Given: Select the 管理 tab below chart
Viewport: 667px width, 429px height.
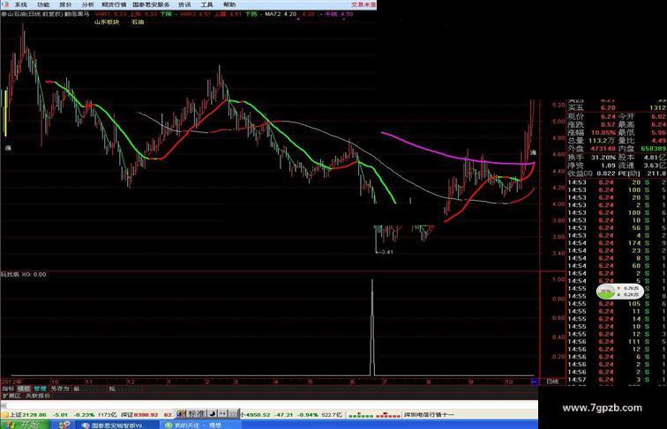Looking at the screenshot, I should point(40,388).
